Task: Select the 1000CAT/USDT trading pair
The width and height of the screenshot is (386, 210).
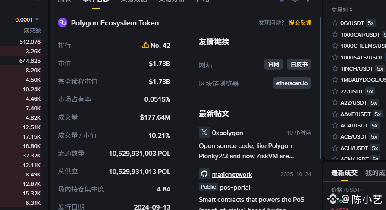Action: click(360, 34)
